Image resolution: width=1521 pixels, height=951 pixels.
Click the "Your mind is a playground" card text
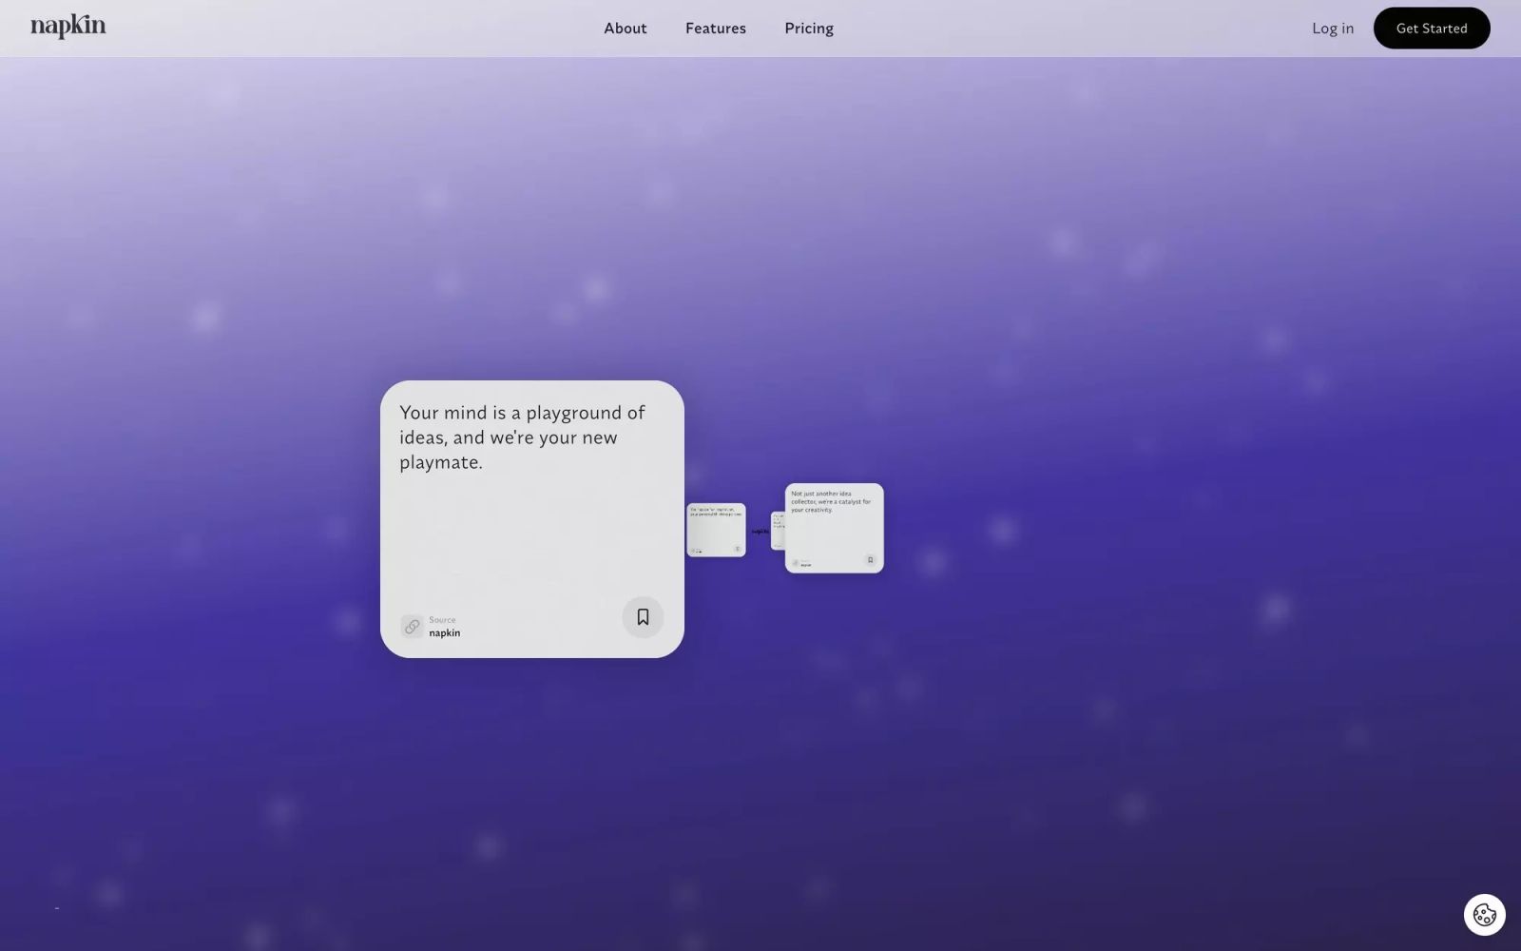click(522, 437)
